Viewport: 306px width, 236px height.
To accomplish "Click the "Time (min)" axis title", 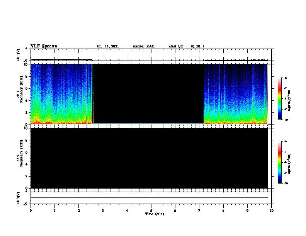I will pyautogui.click(x=155, y=214).
